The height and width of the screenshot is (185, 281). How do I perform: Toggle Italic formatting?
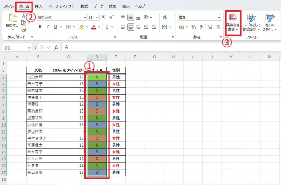(48, 27)
